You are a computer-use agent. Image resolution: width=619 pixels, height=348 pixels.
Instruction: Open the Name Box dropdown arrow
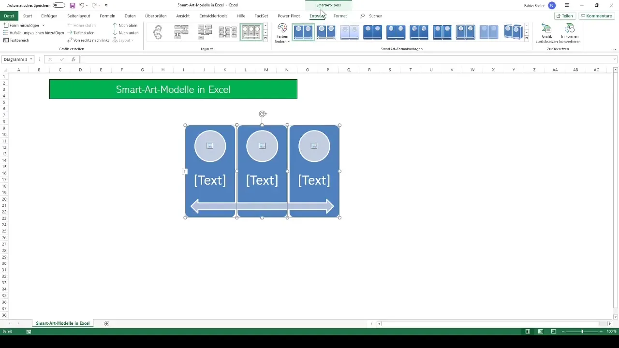click(x=31, y=59)
